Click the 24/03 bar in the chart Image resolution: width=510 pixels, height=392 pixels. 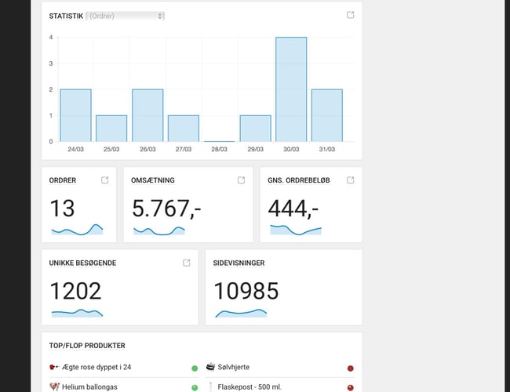(75, 115)
